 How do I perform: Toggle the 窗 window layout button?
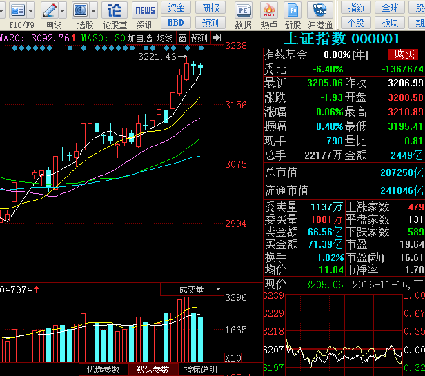point(182,38)
